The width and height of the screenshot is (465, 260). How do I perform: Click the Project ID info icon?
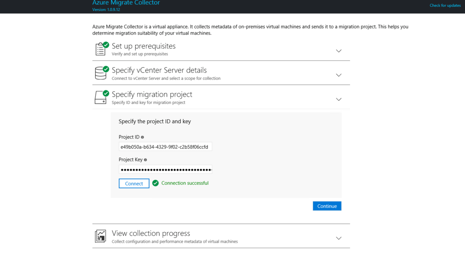(142, 137)
